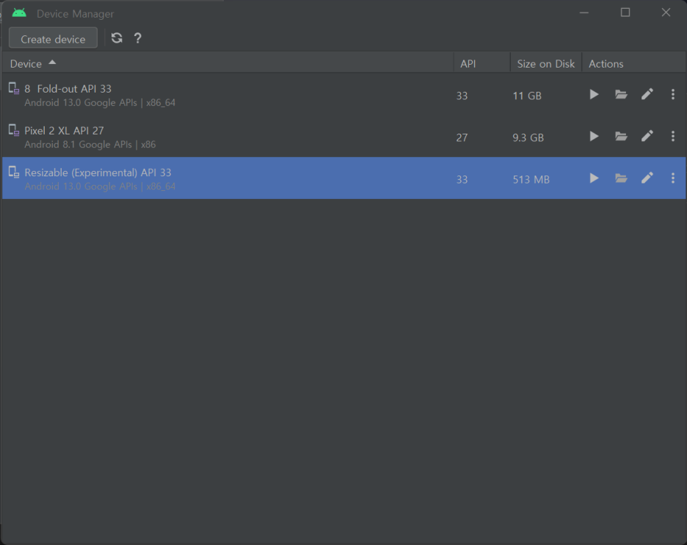The width and height of the screenshot is (687, 545).
Task: Toggle Device column sort arrow
Action: click(52, 62)
